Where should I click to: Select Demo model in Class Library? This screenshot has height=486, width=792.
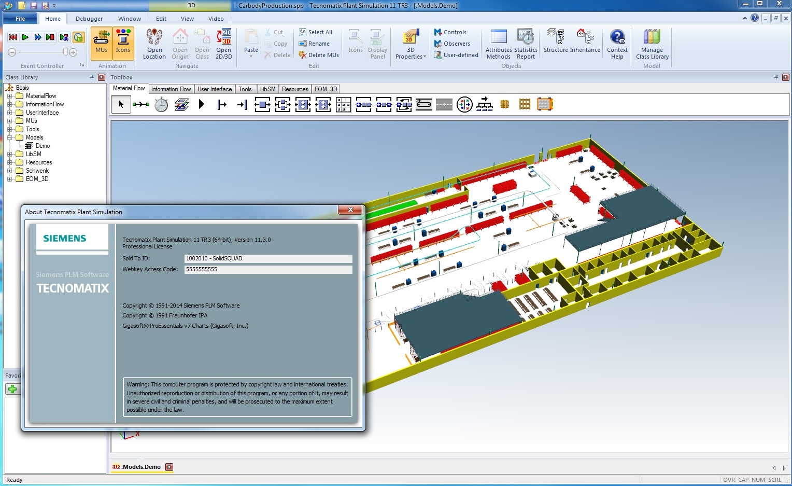43,146
